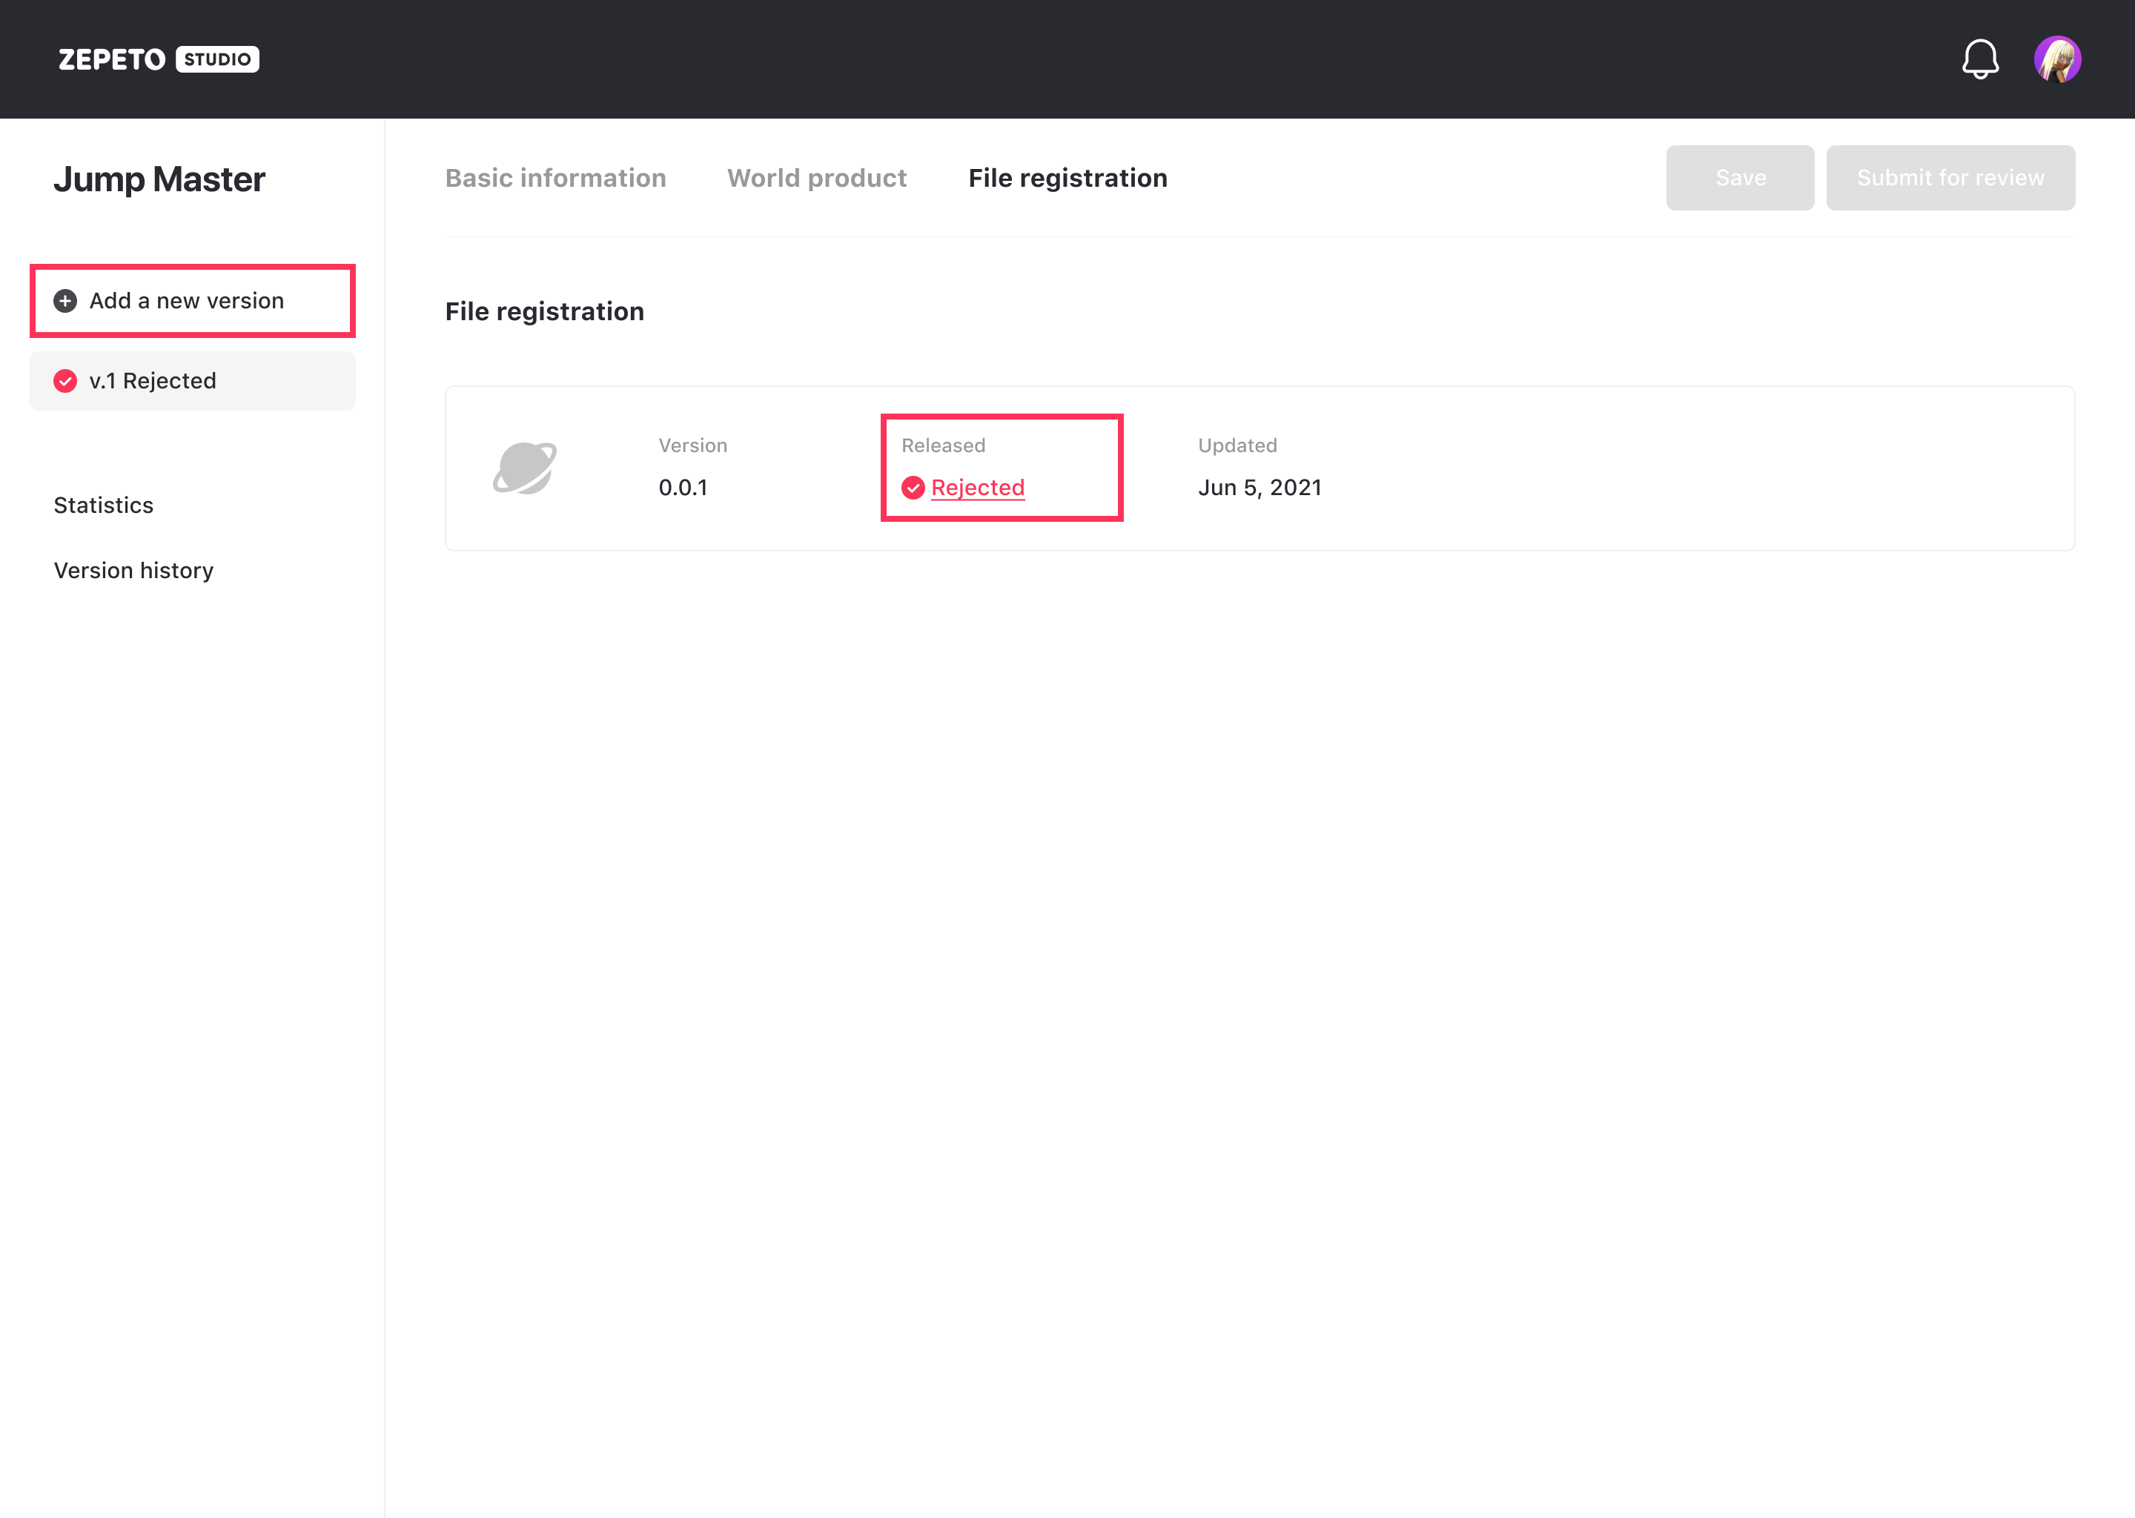
Task: Click the planet world icon
Action: click(x=524, y=468)
